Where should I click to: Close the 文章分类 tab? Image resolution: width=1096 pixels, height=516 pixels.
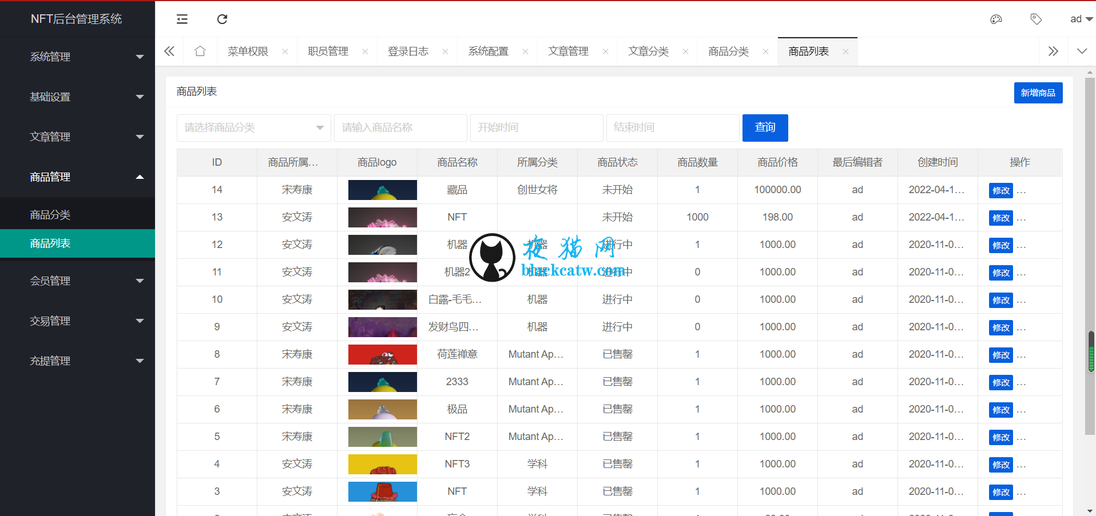coord(685,51)
